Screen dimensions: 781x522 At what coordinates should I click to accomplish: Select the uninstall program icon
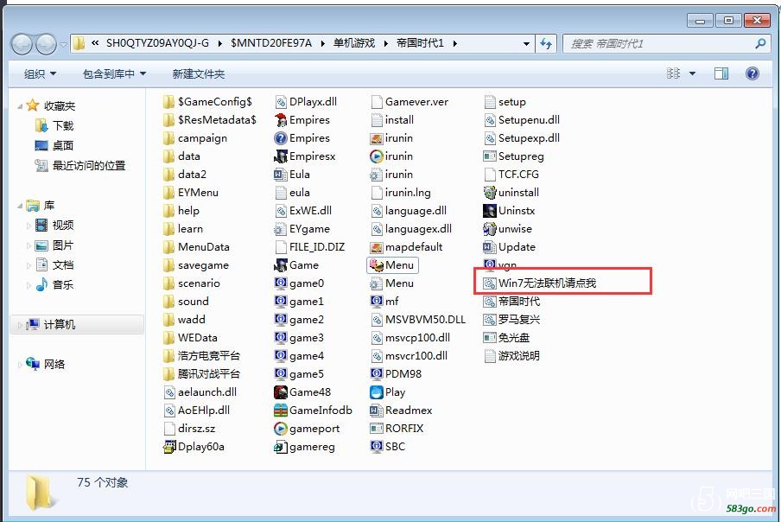pyautogui.click(x=490, y=192)
